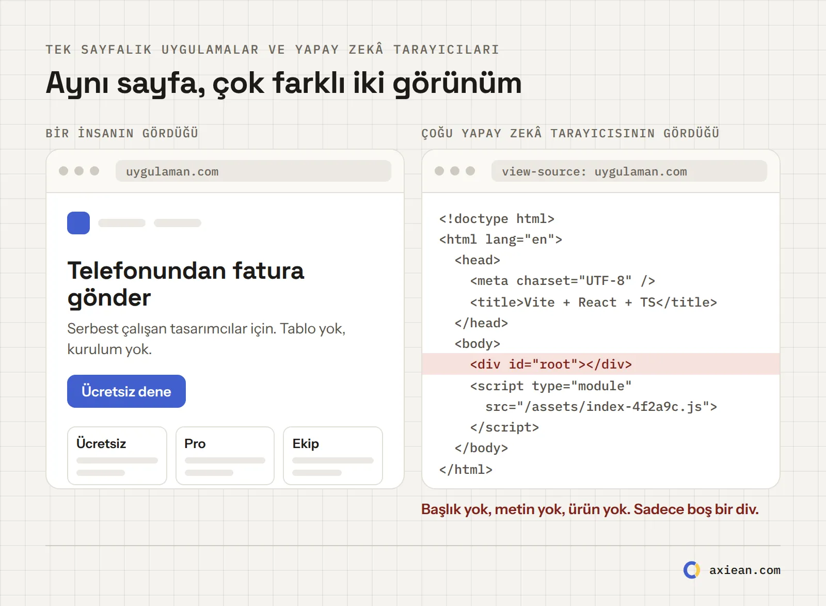This screenshot has height=606, width=826.
Task: Click the closing "</script>" tag line
Action: (x=504, y=427)
